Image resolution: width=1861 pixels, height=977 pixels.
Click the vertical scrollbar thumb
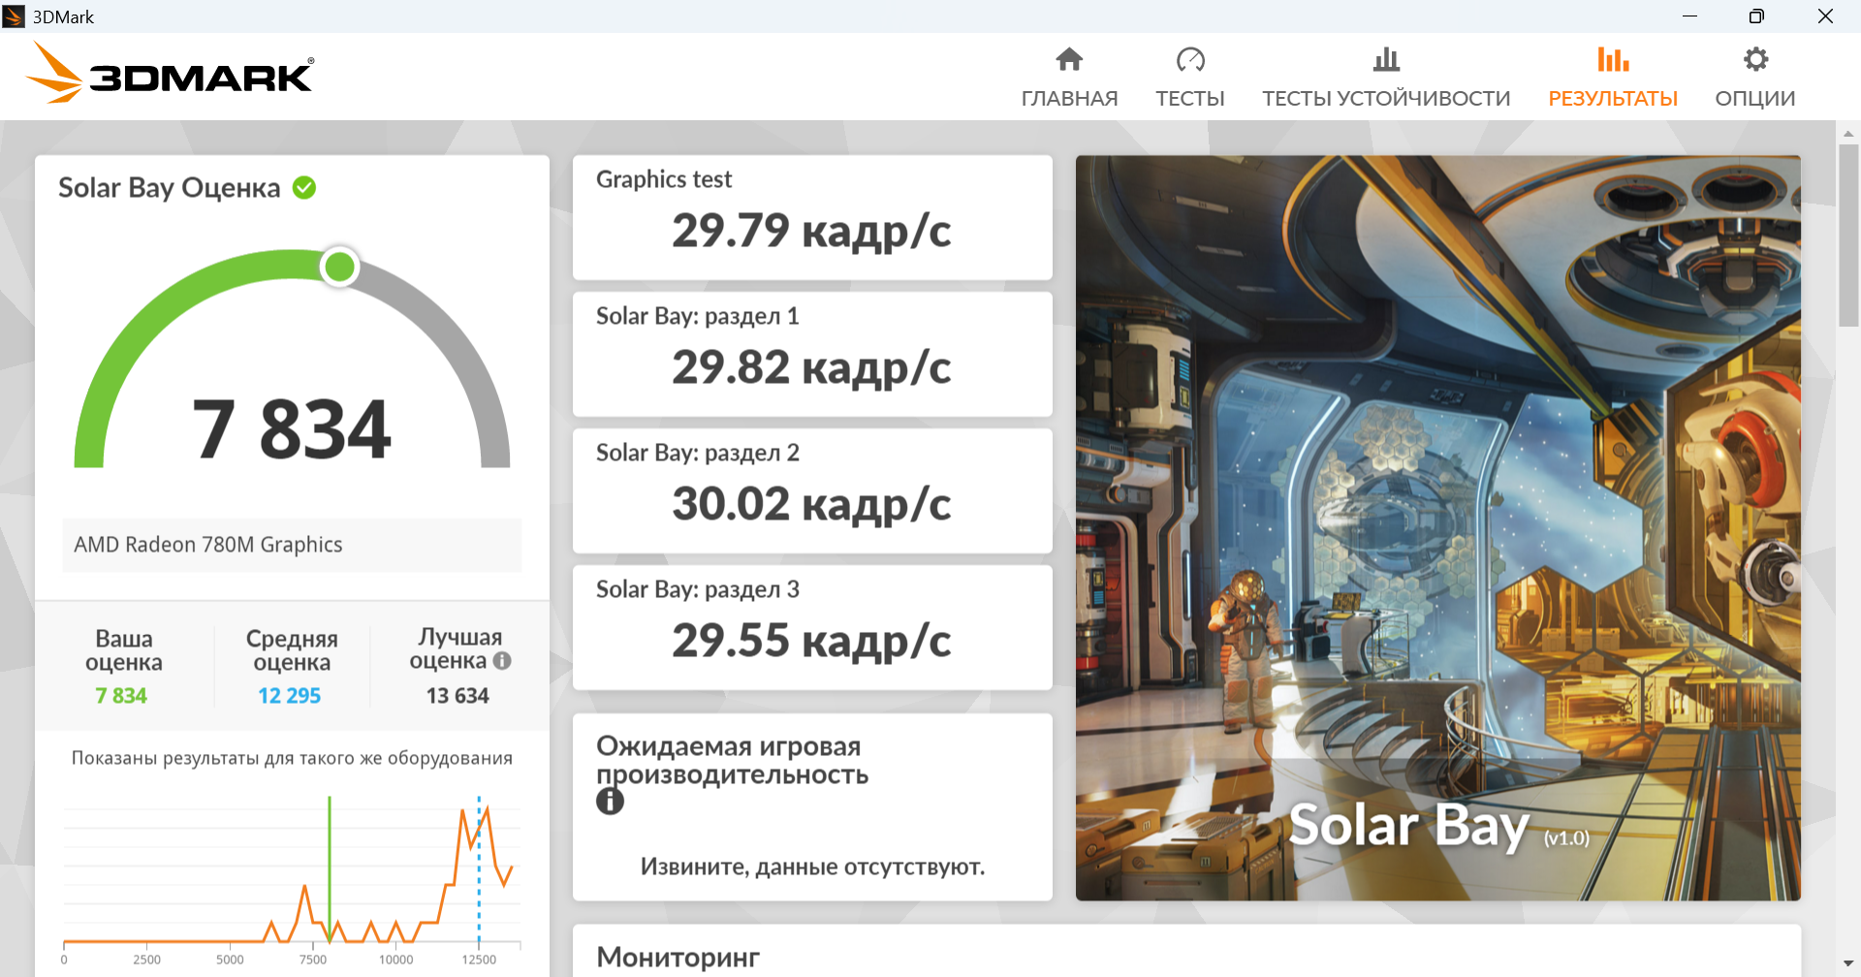tap(1848, 236)
